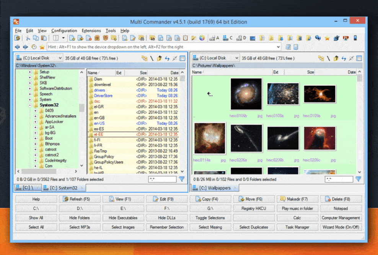The height and width of the screenshot is (255, 378).
Task: Click the right panel vertical scrollbar
Action: pyautogui.click(x=359, y=122)
